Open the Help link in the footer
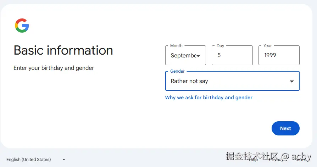 point(253,160)
